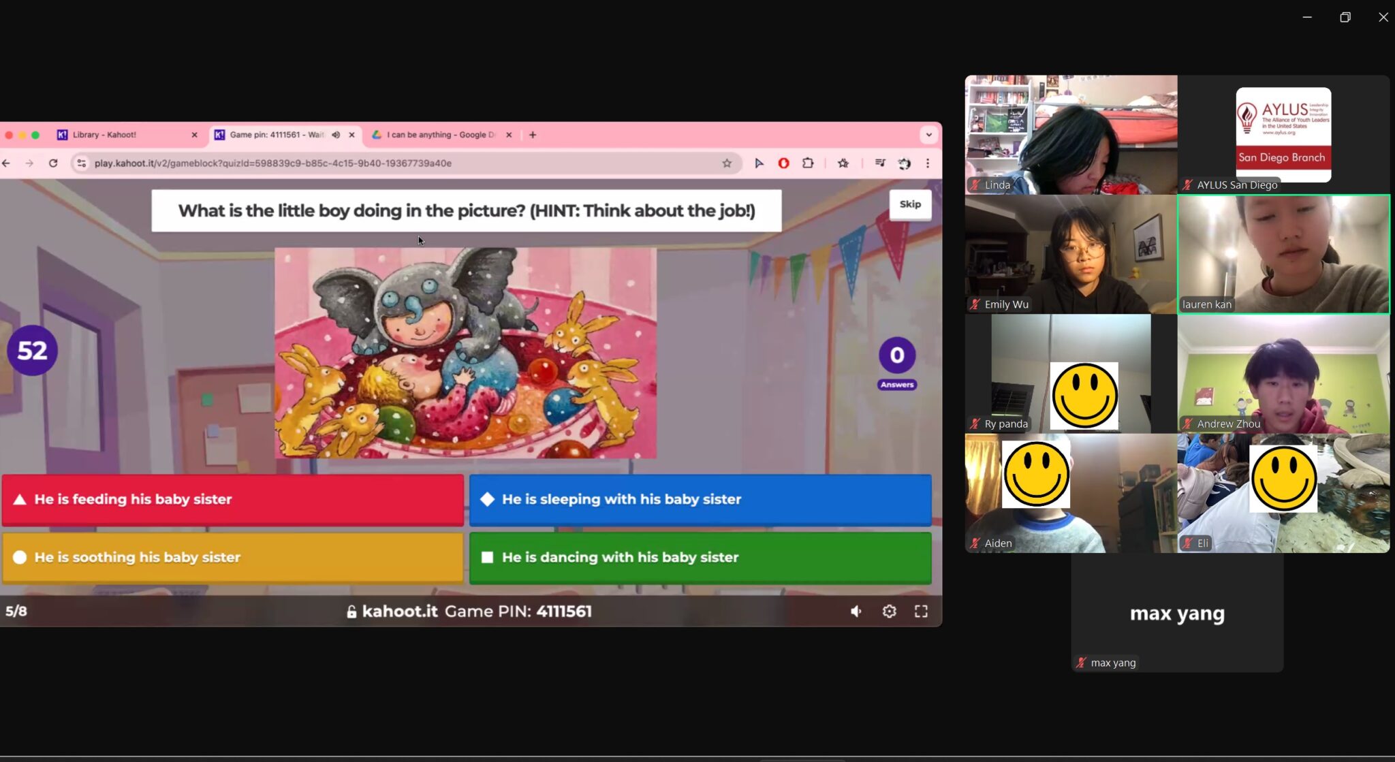Select AYLUS San Diego participant tile
This screenshot has width=1395, height=762.
point(1283,135)
